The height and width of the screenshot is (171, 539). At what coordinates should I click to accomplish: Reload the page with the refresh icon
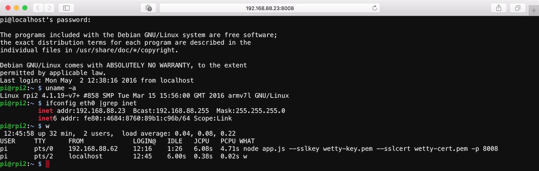click(x=374, y=8)
